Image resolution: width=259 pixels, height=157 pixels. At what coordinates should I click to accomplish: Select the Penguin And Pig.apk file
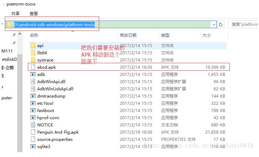point(58,132)
